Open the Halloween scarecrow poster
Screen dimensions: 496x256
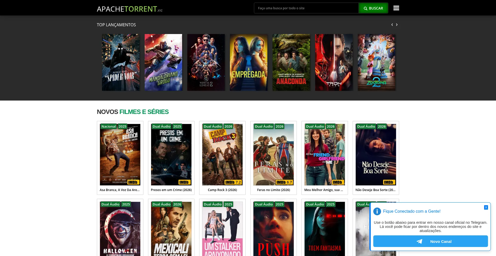[120, 229]
